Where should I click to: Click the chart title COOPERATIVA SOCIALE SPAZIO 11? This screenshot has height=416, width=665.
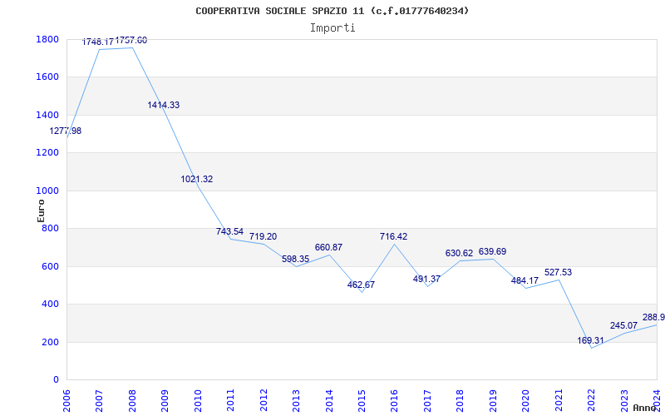pyautogui.click(x=332, y=11)
